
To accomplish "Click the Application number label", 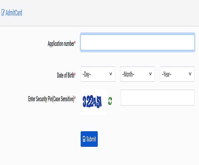I will click(x=61, y=44).
